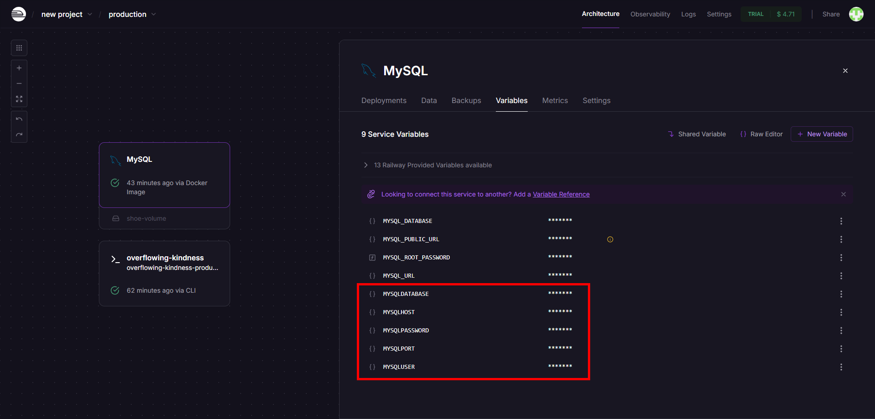
Task: Open the Data tab
Action: pyautogui.click(x=429, y=100)
